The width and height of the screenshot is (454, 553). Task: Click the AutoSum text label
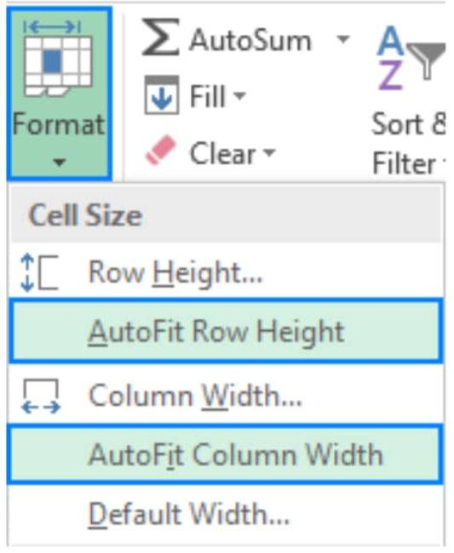click(250, 41)
